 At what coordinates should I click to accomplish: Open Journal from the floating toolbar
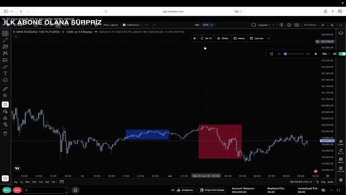click(256, 38)
